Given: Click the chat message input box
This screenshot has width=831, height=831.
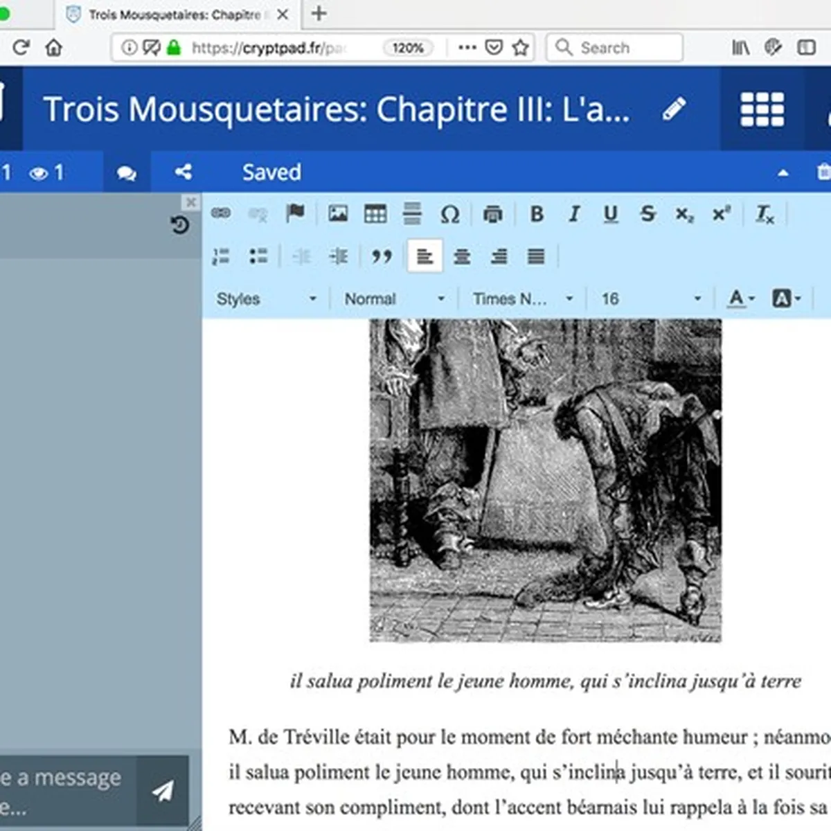Looking at the screenshot, I should tap(68, 790).
